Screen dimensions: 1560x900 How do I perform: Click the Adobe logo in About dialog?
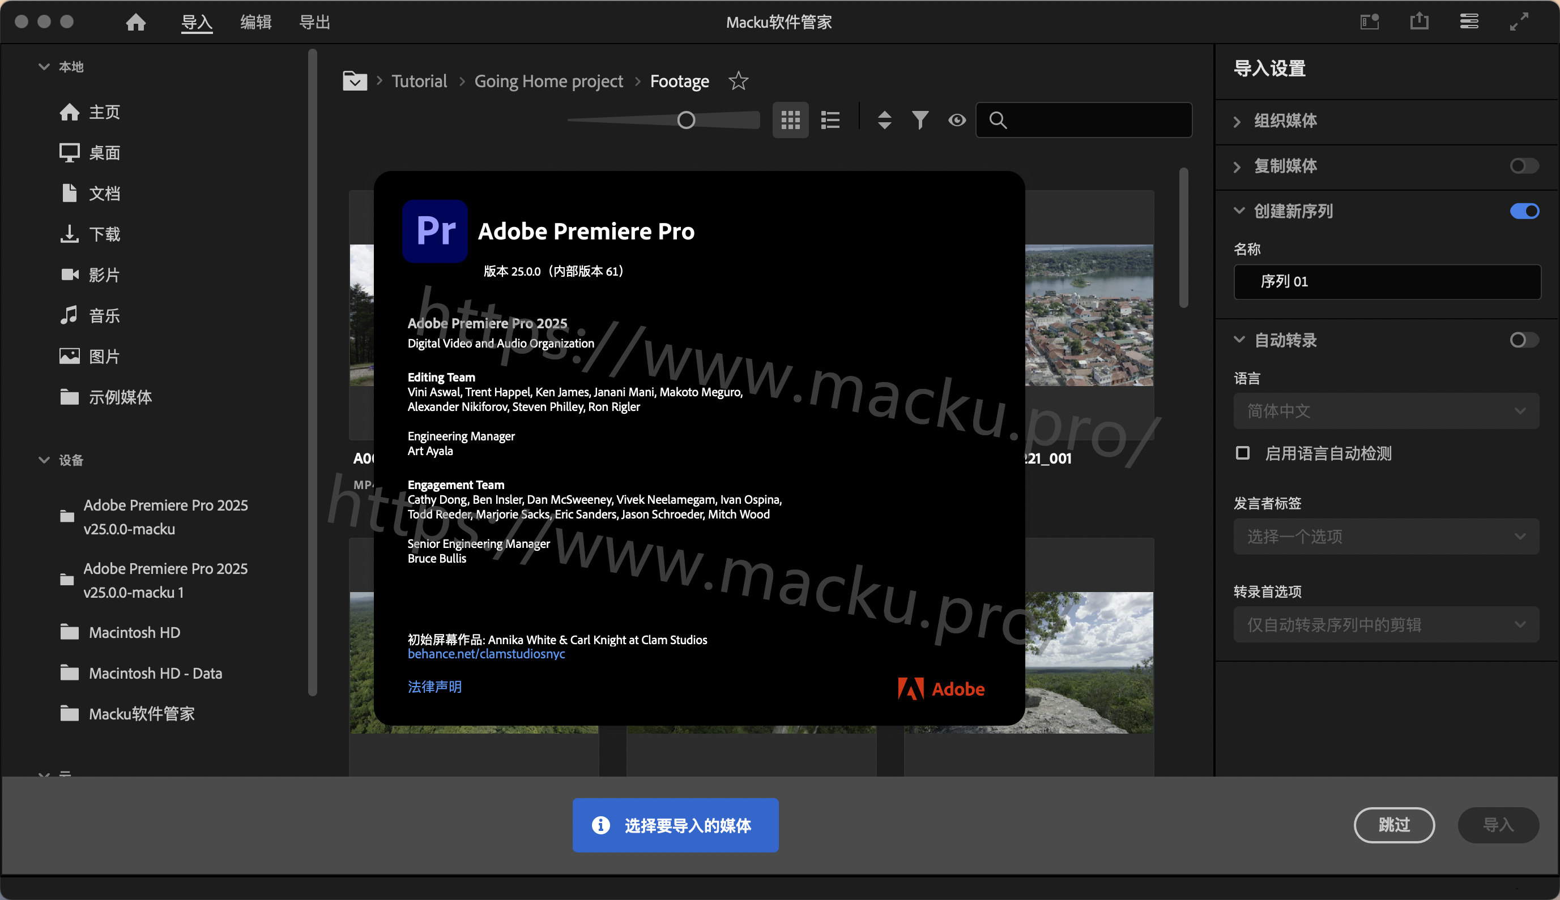coord(941,689)
